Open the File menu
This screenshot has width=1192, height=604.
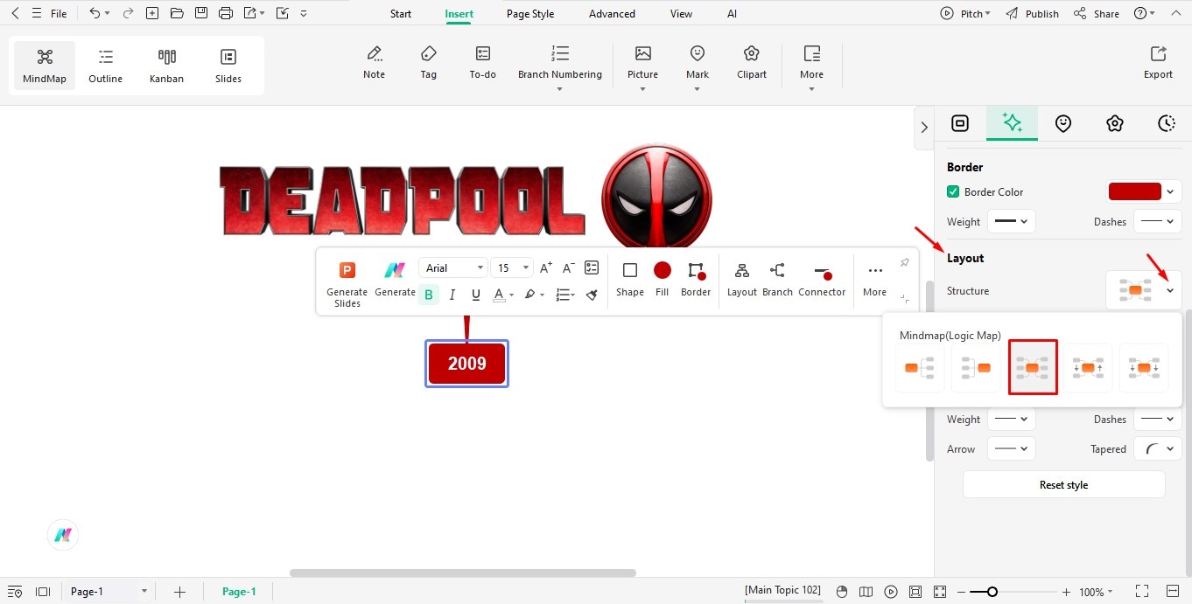[59, 14]
